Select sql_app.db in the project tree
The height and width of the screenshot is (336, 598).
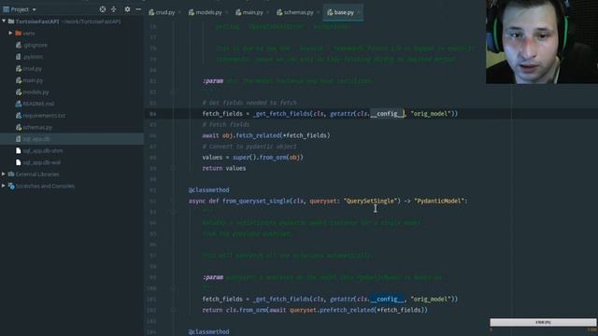click(36, 139)
